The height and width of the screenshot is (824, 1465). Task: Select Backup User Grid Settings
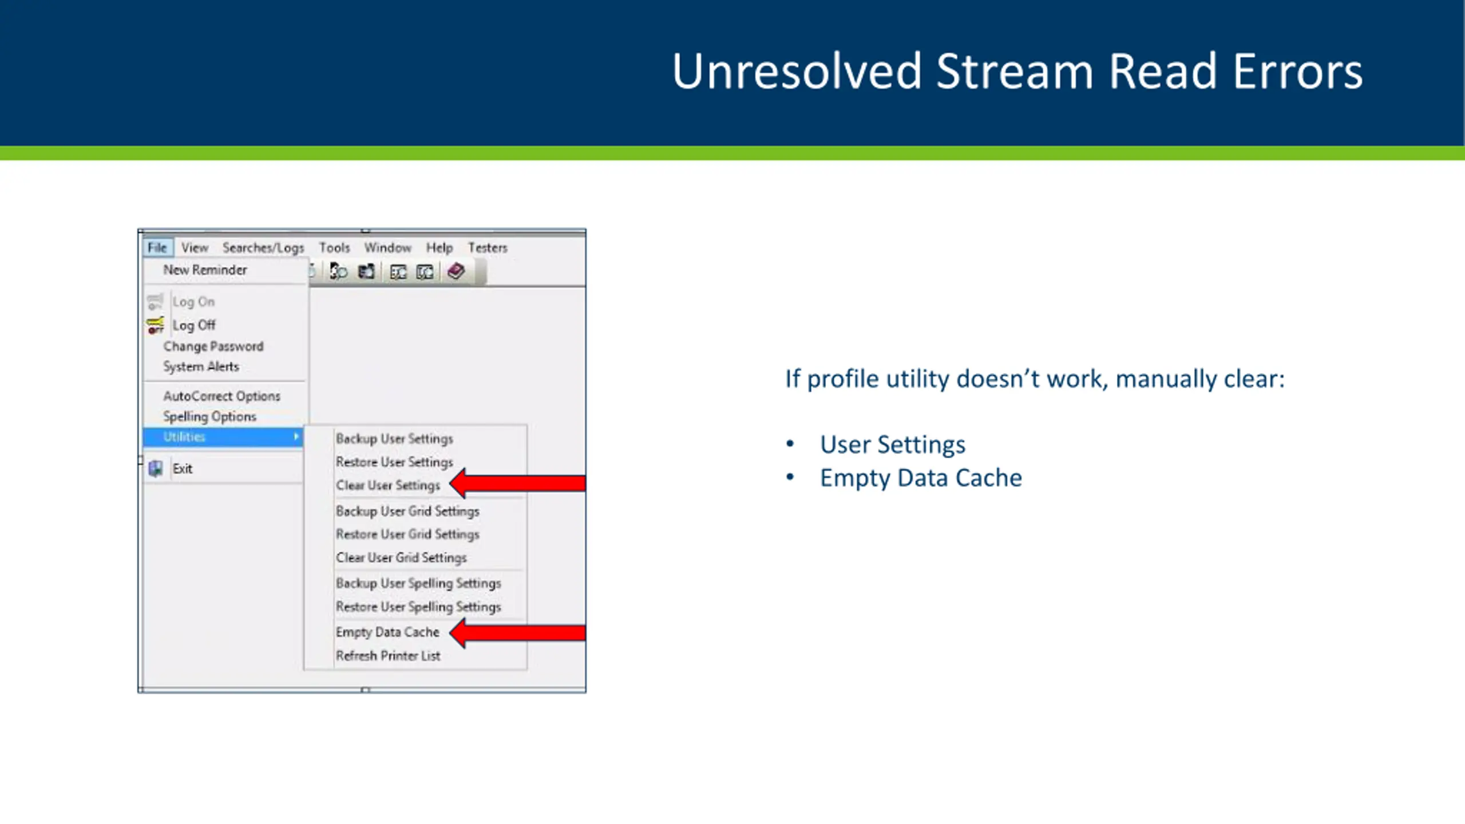pos(407,511)
